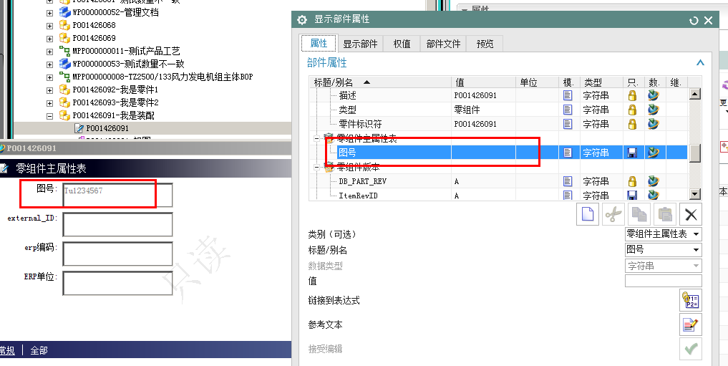Image resolution: width=728 pixels, height=366 pixels.
Task: Switch to the 显示部件 tab
Action: pos(360,44)
